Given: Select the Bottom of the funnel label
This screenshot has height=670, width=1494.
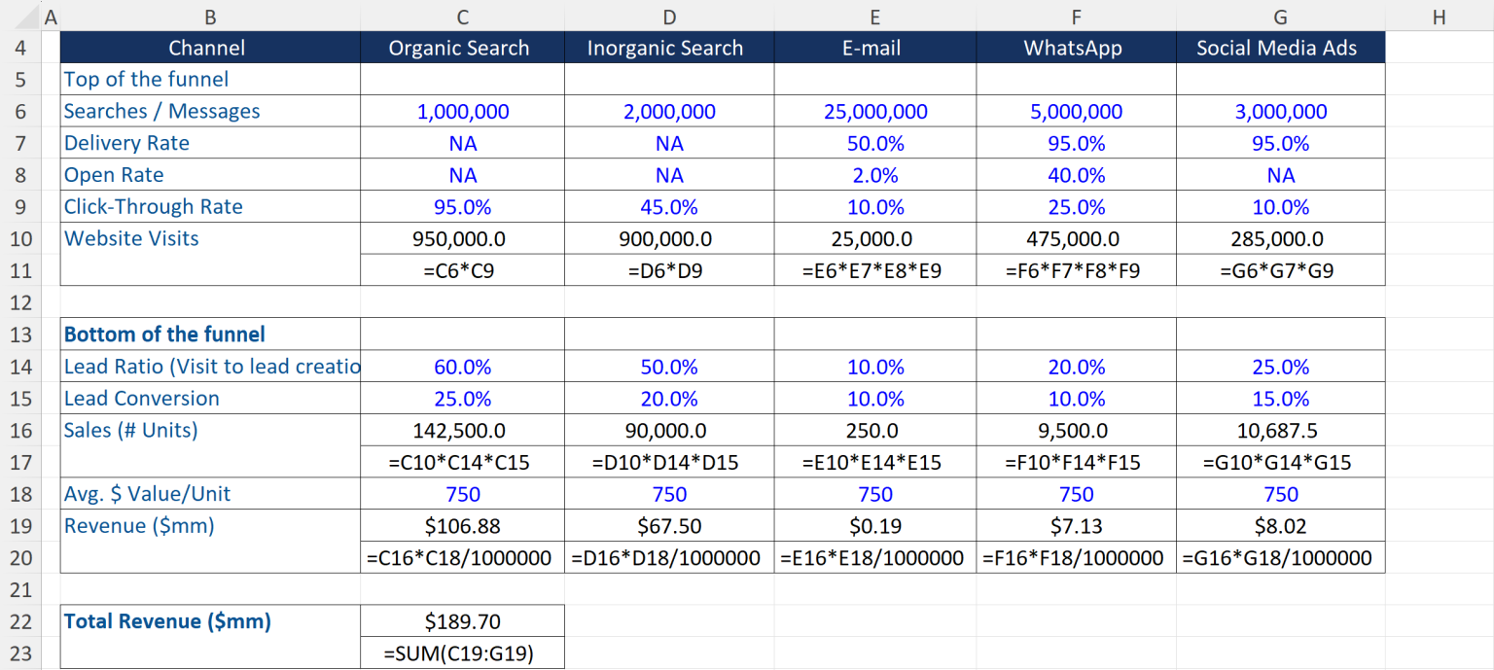Looking at the screenshot, I should pyautogui.click(x=164, y=334).
